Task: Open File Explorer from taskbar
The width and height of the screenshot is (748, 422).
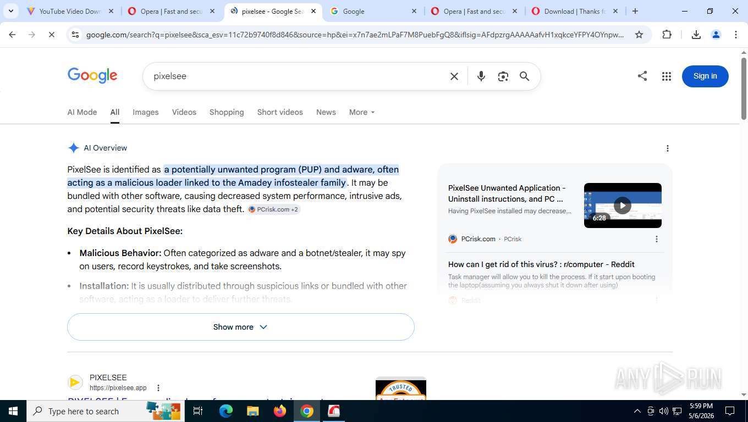Action: (253, 411)
